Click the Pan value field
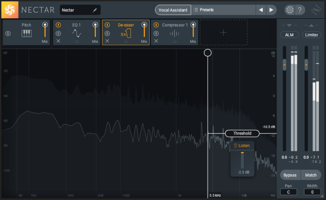Screen dimensions: 326x200 289,192
